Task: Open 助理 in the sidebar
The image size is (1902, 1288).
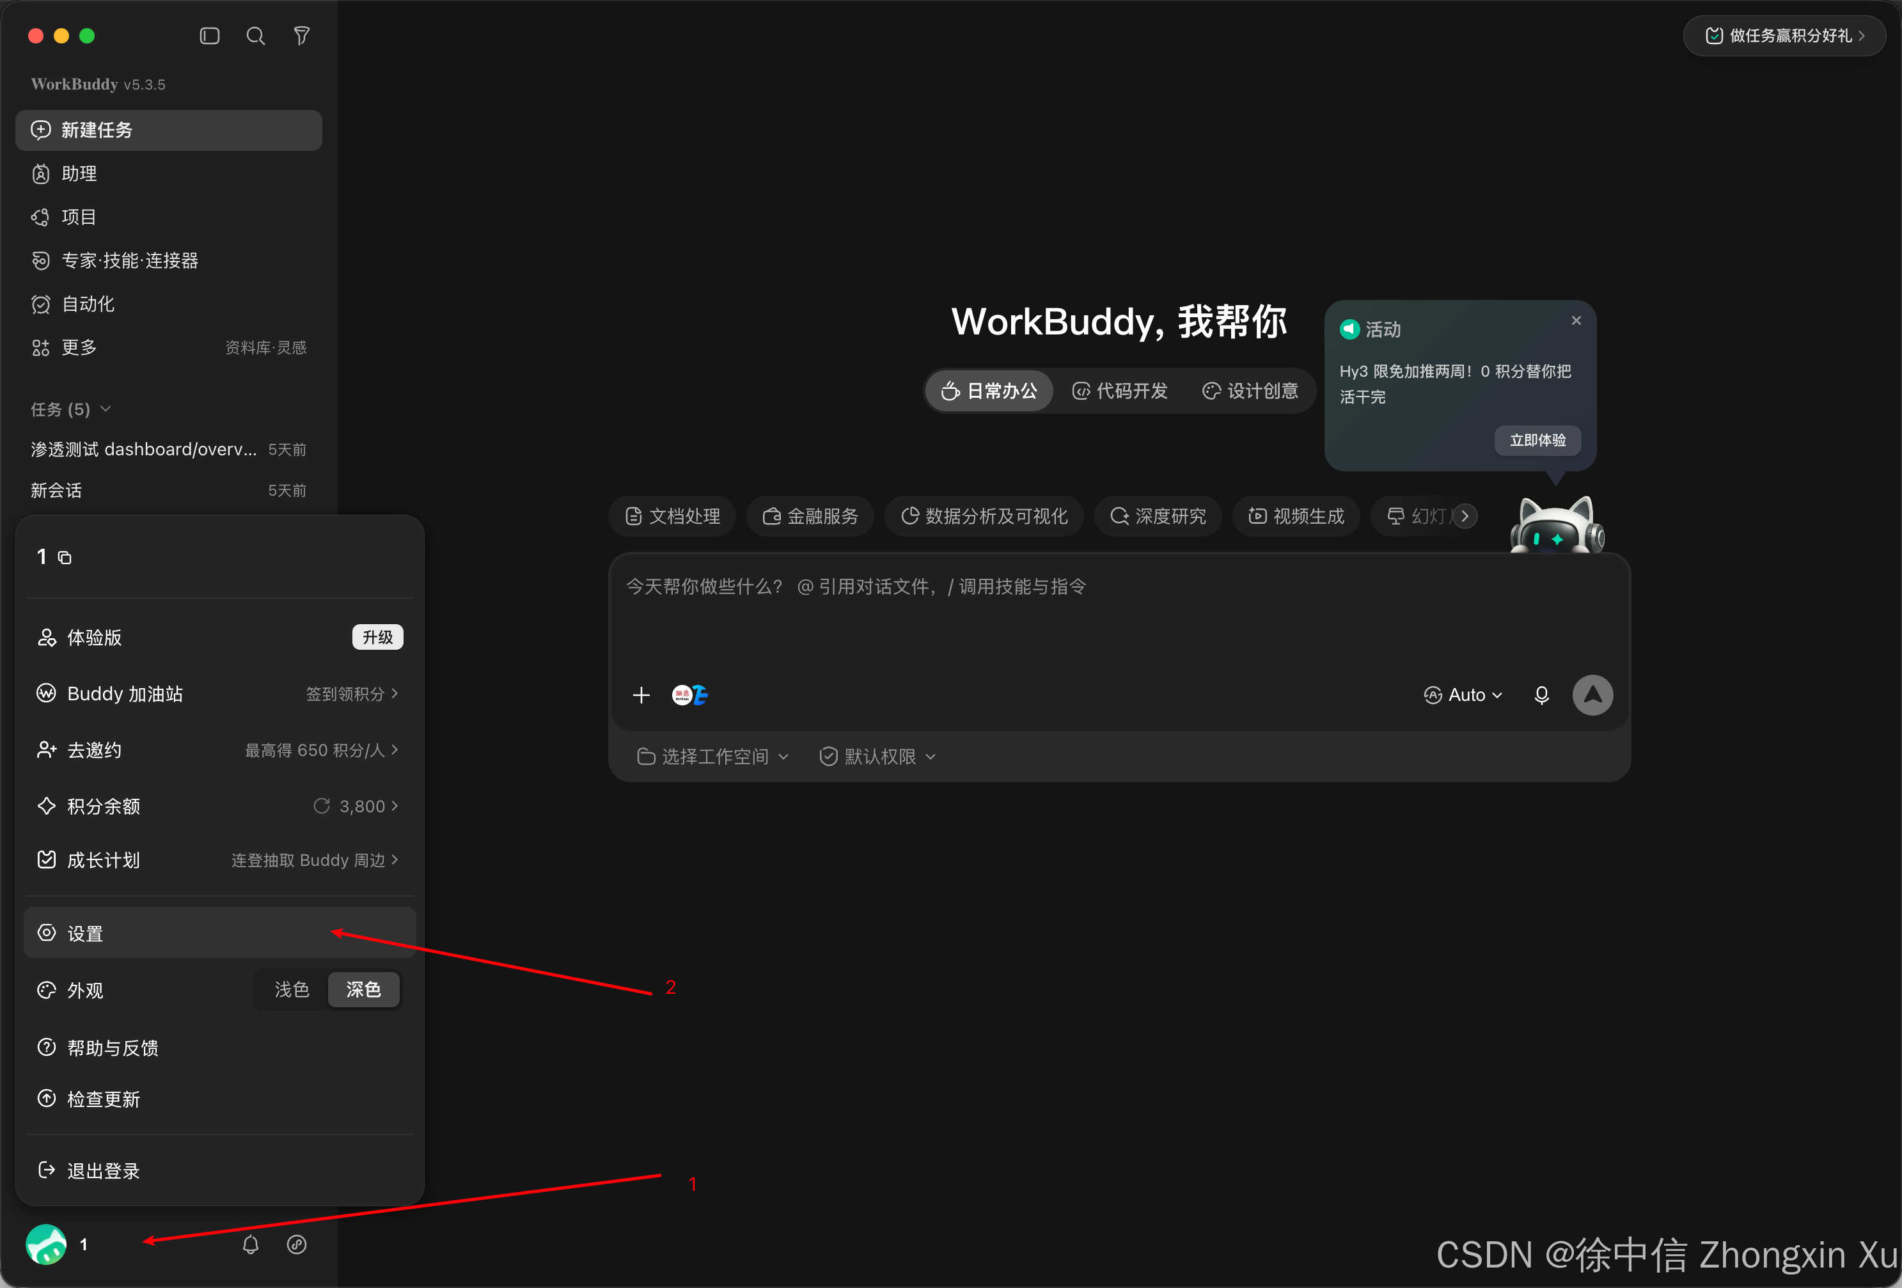Action: 169,173
